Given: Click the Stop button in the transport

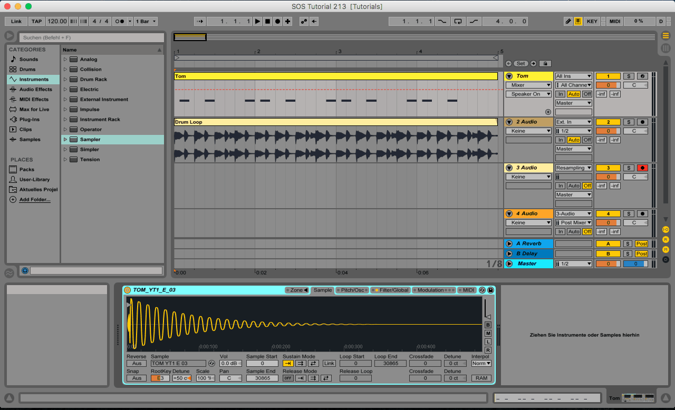Looking at the screenshot, I should pyautogui.click(x=267, y=22).
